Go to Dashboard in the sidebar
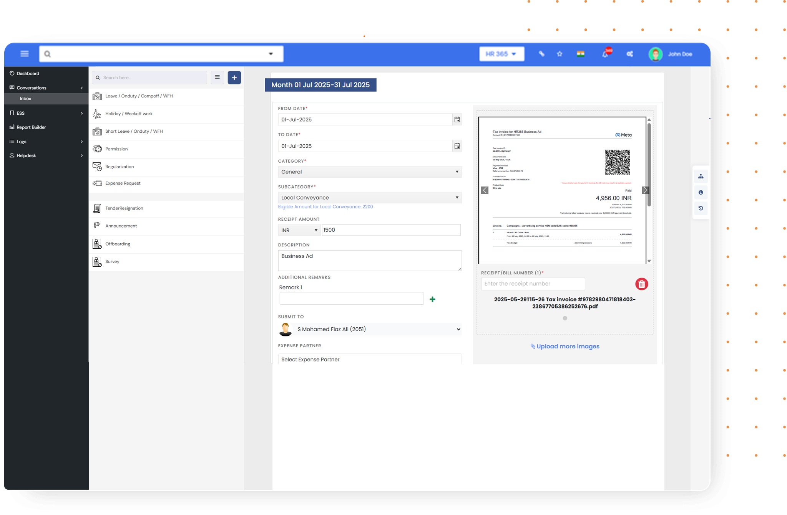This screenshot has height=515, width=787. pyautogui.click(x=28, y=73)
